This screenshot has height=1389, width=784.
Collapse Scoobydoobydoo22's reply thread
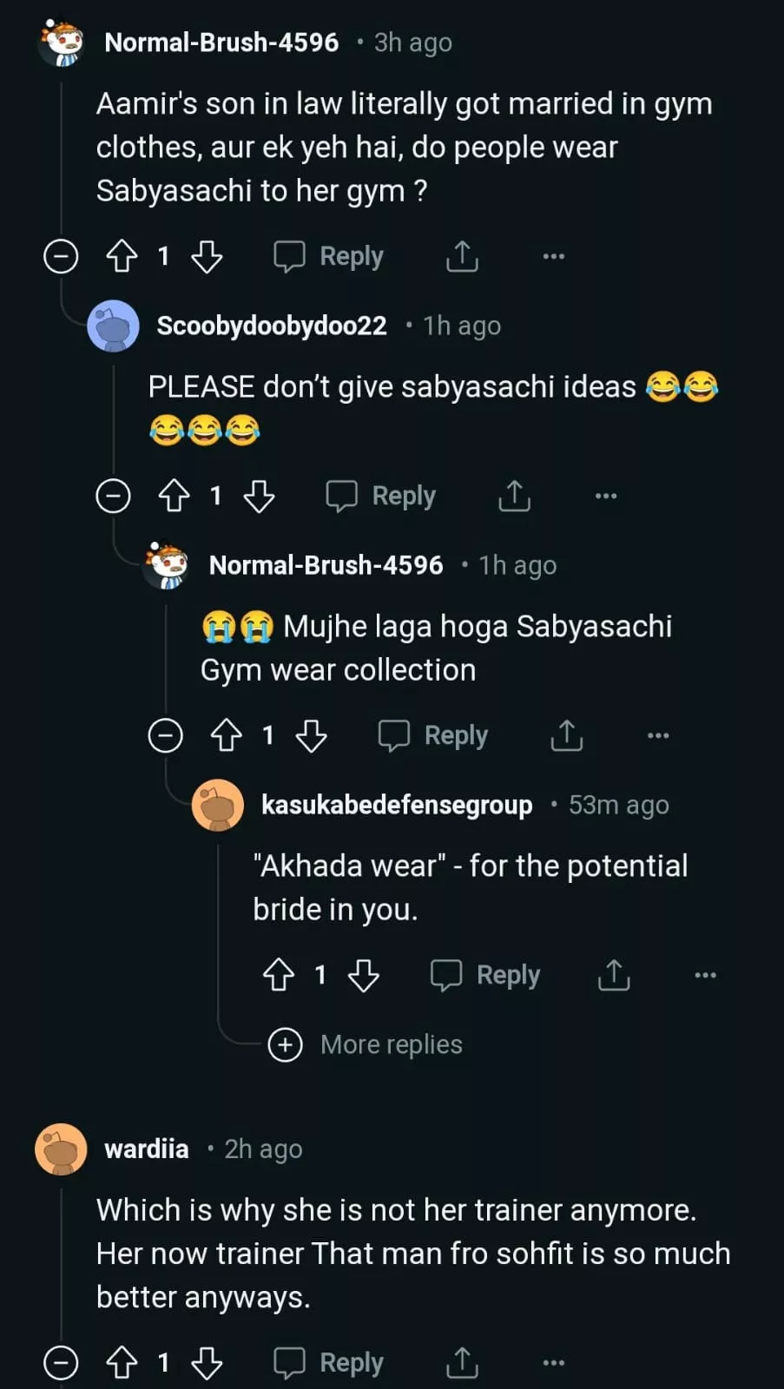113,497
